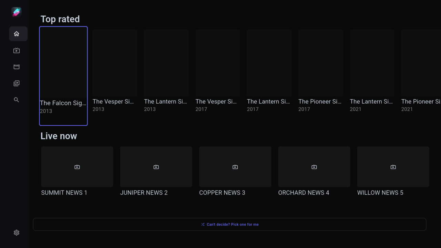Image resolution: width=441 pixels, height=248 pixels.
Task: Open the Live TV sidebar icon
Action: coord(17,51)
